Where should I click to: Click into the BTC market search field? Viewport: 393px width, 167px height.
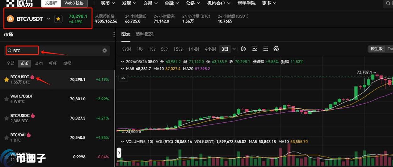pyautogui.click(x=57, y=50)
